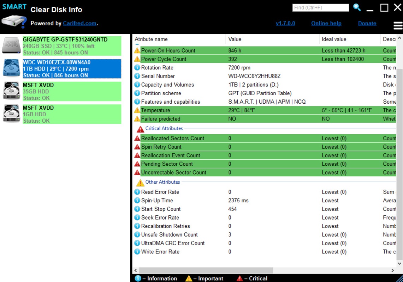The image size is (403, 282).
Task: Open the hamburger menu
Action: (398, 25)
